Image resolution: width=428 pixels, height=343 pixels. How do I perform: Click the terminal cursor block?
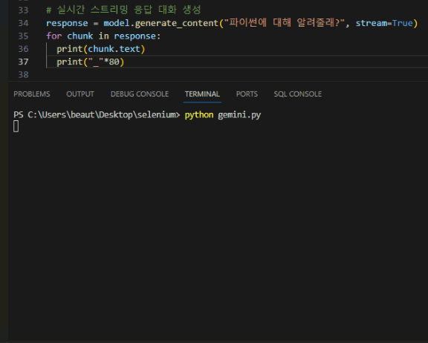tap(16, 126)
